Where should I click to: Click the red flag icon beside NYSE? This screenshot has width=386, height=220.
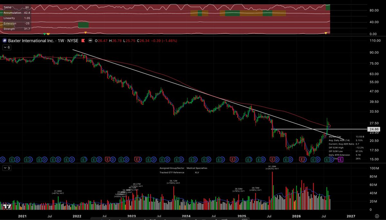[83, 40]
